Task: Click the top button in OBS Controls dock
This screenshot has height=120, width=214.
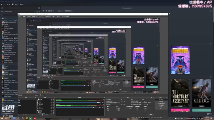Action: point(161,99)
